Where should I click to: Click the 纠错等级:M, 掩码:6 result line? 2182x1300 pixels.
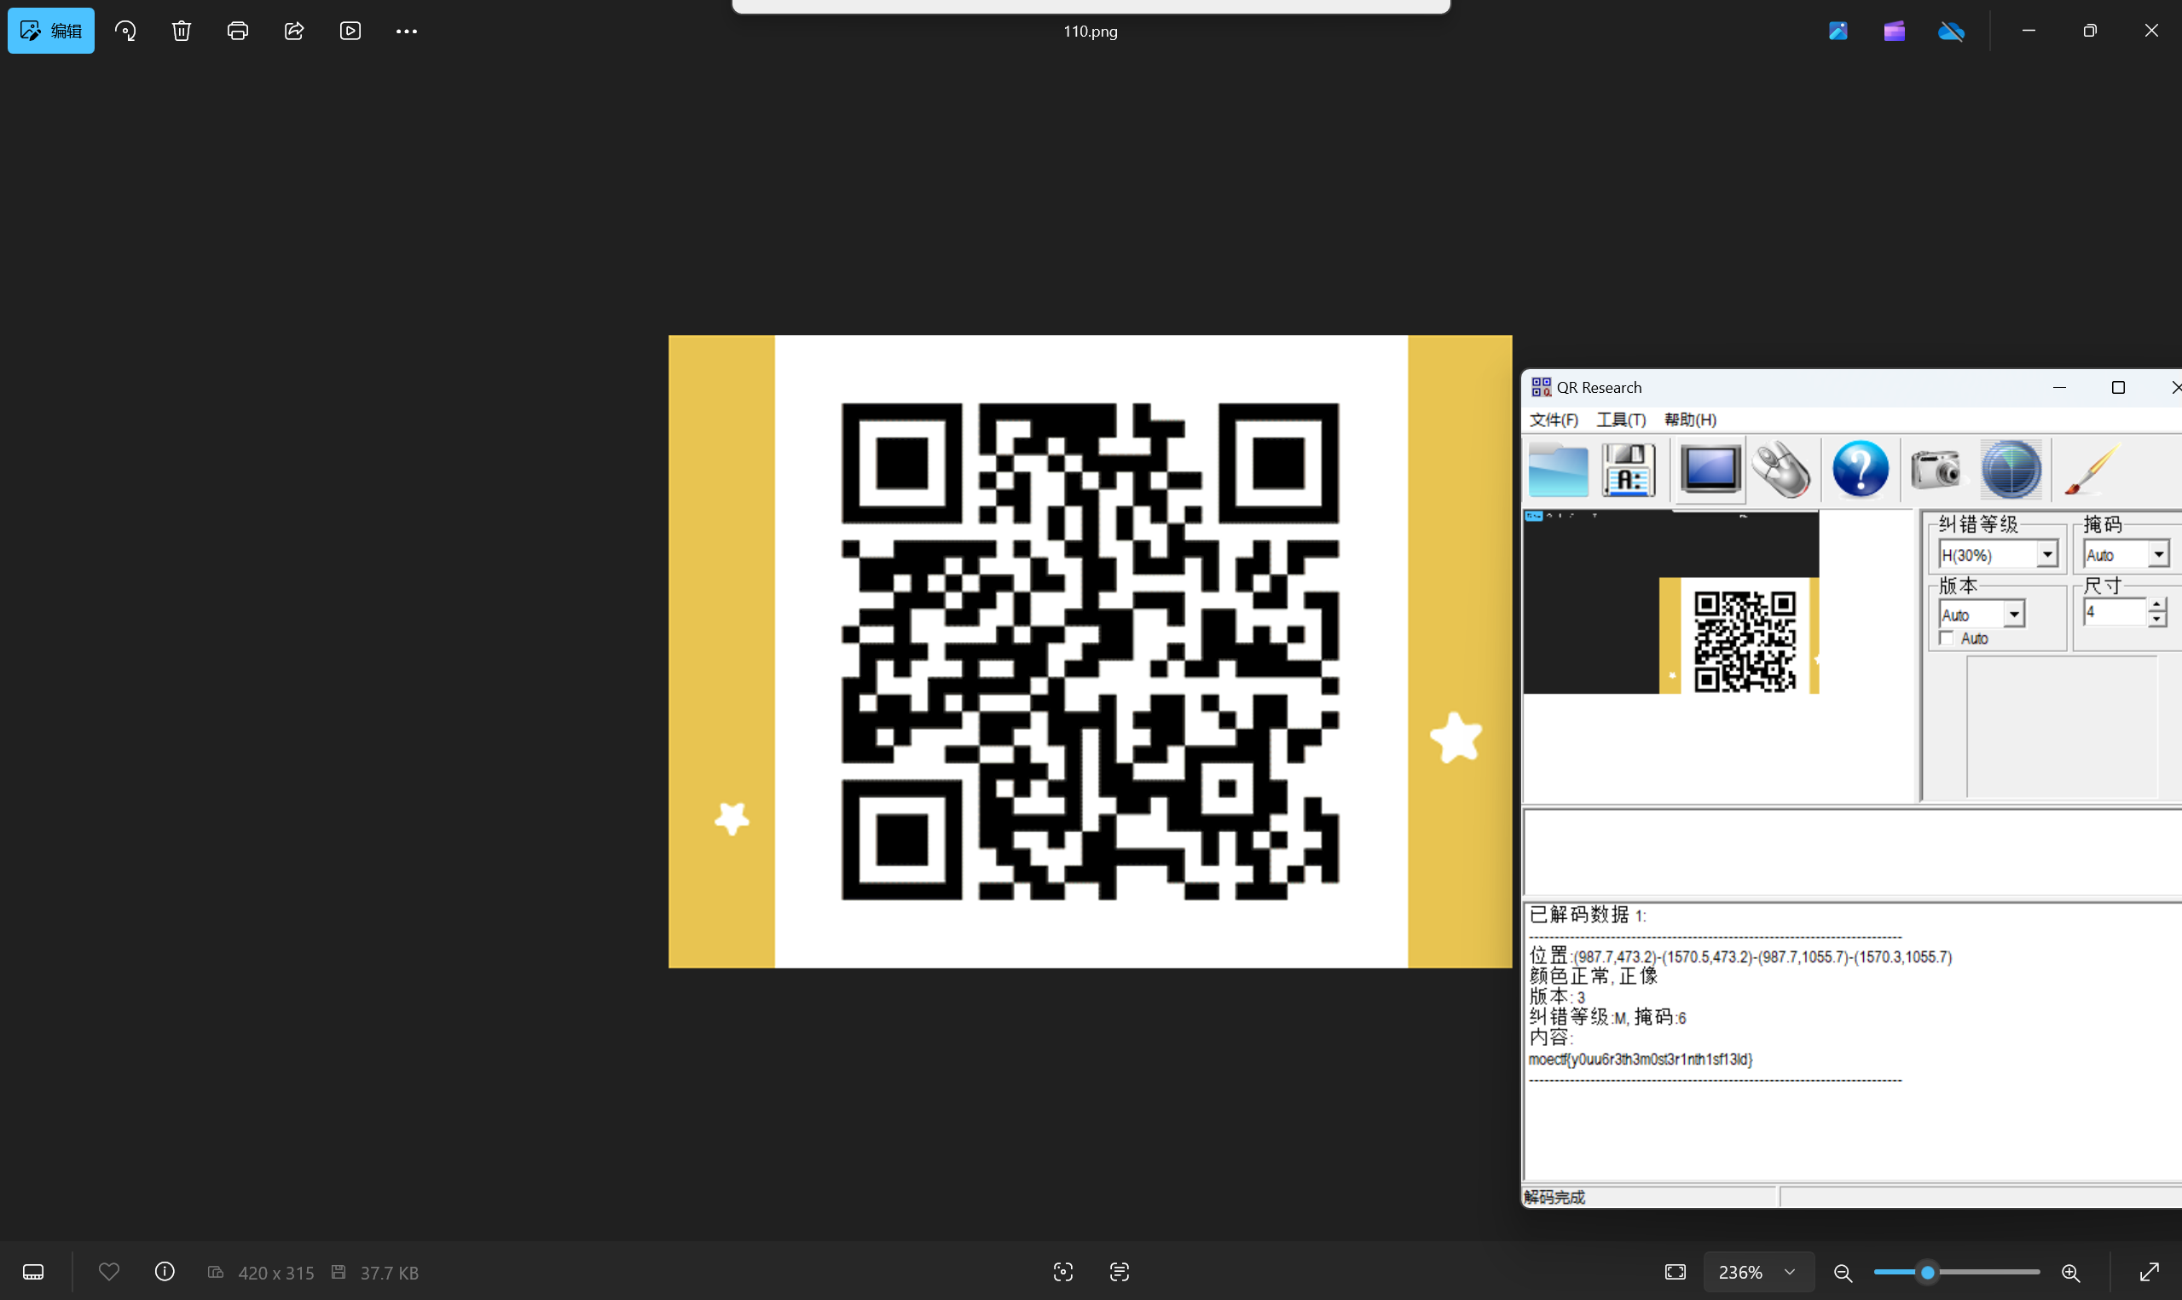(x=1607, y=1017)
